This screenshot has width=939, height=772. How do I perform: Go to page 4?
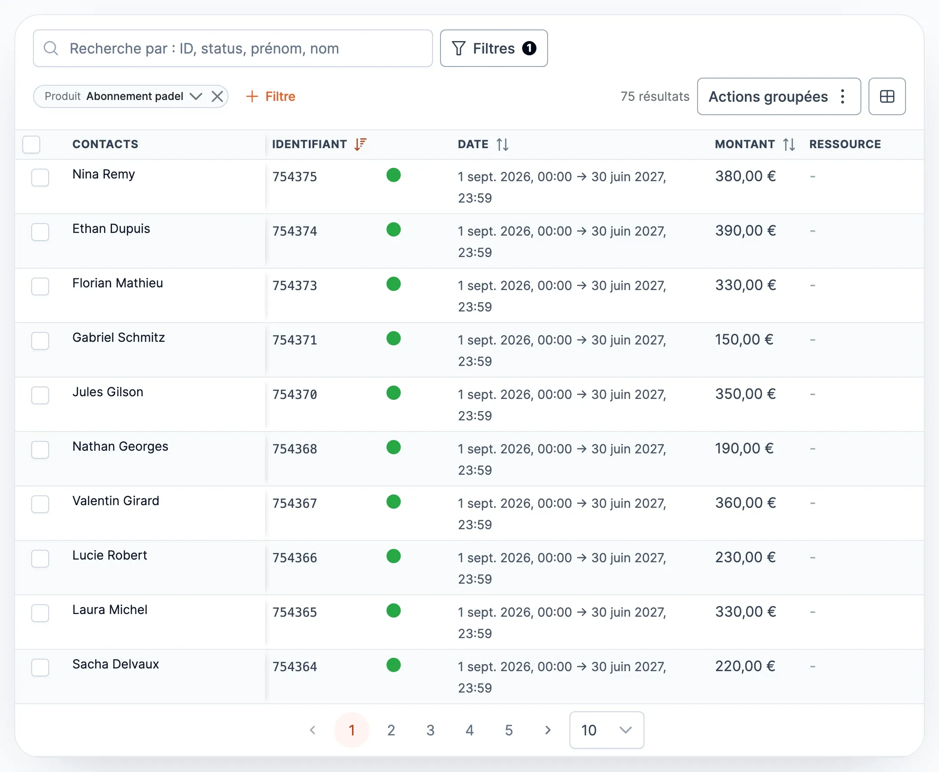pos(469,730)
